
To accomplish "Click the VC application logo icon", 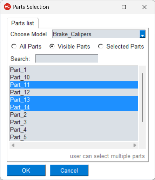I will [x=7, y=7].
